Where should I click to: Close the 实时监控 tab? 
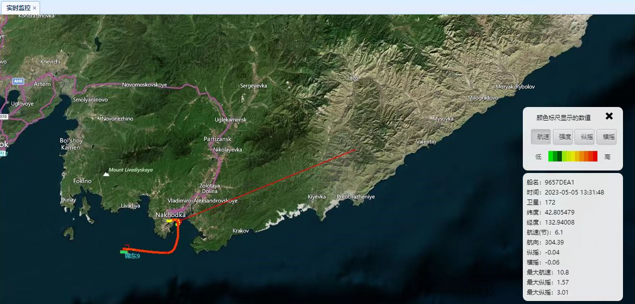pos(35,8)
